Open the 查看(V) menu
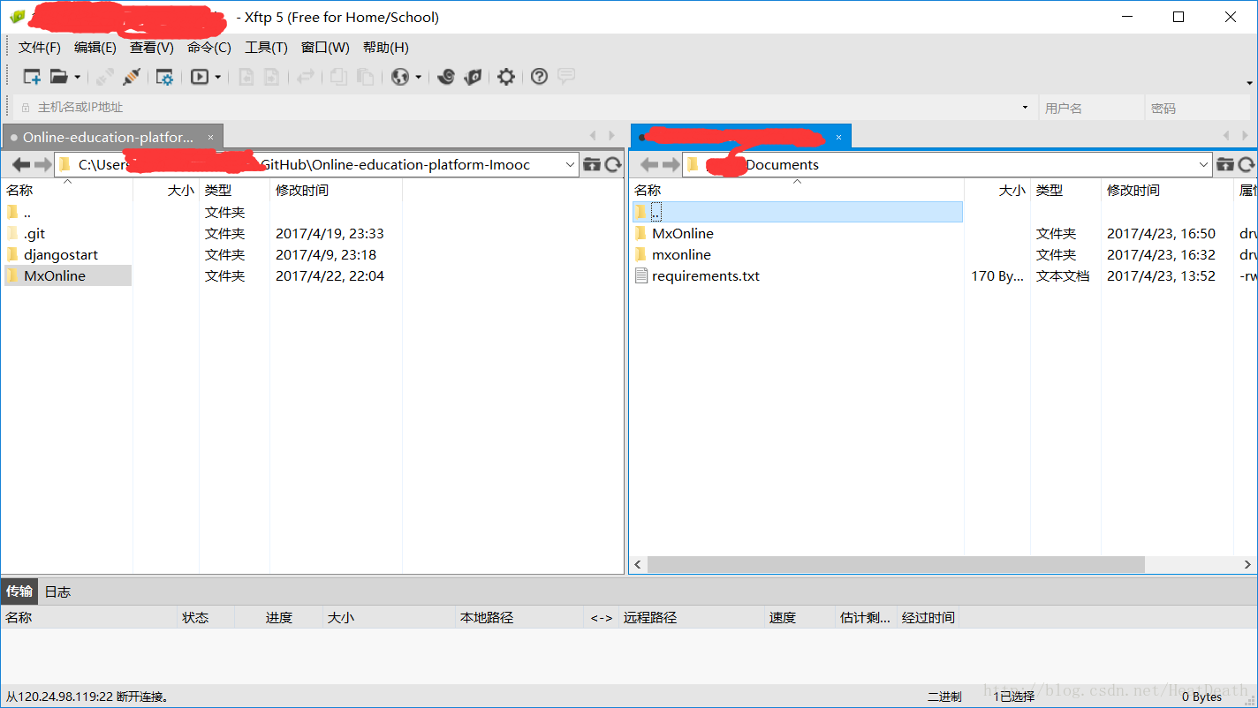Viewport: 1258px width, 708px height. (152, 48)
